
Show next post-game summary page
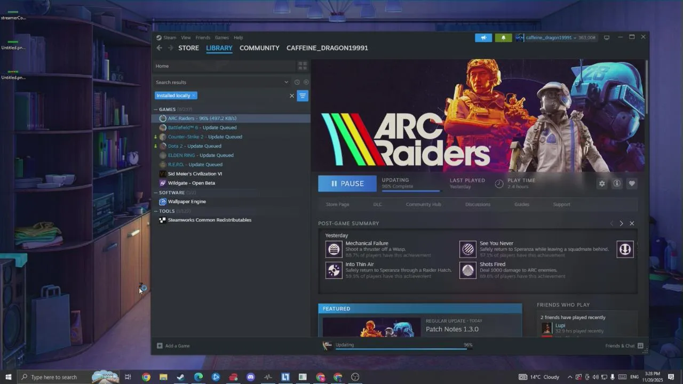click(621, 223)
